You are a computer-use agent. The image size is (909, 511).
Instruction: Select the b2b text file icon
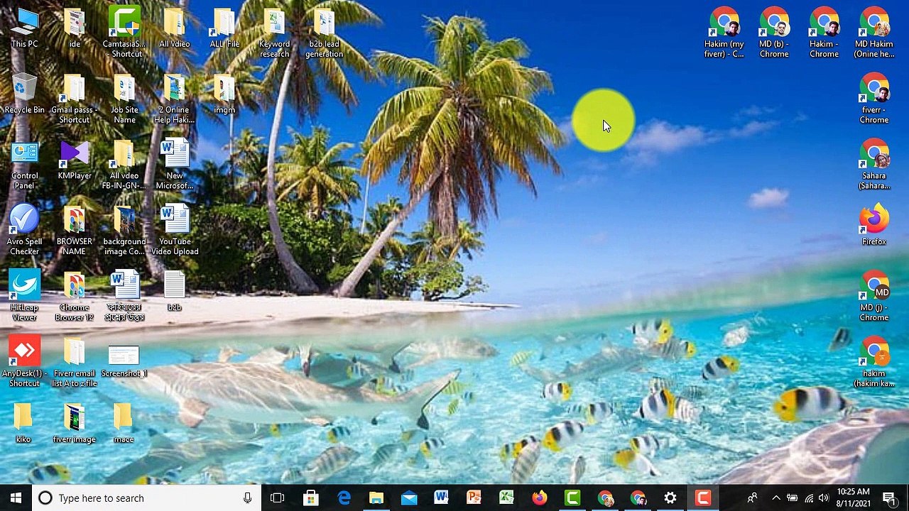175,292
